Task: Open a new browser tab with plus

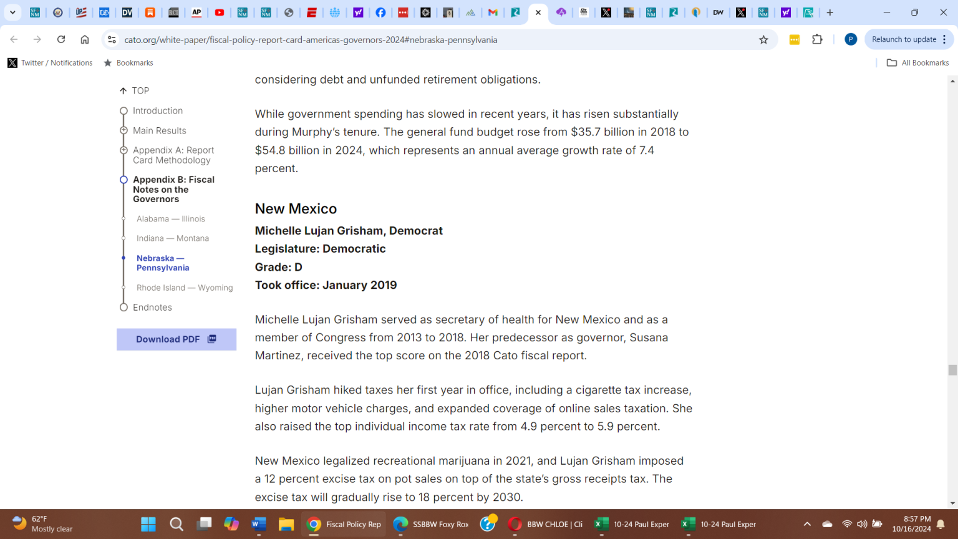Action: tap(830, 12)
